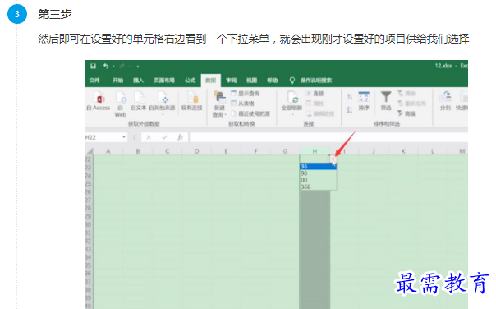Switch to the 开始 ribbon tab
The height and width of the screenshot is (309, 496).
(117, 80)
